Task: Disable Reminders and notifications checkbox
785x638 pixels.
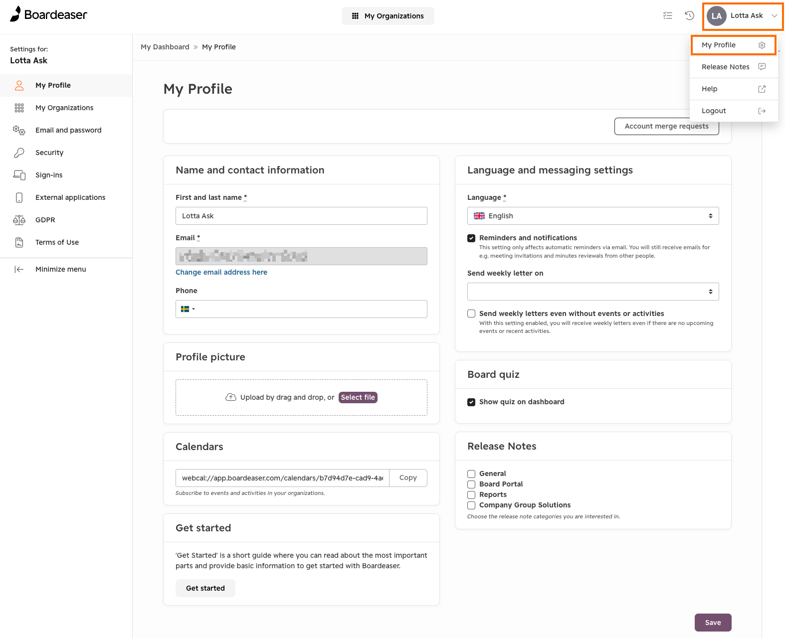Action: pos(471,238)
